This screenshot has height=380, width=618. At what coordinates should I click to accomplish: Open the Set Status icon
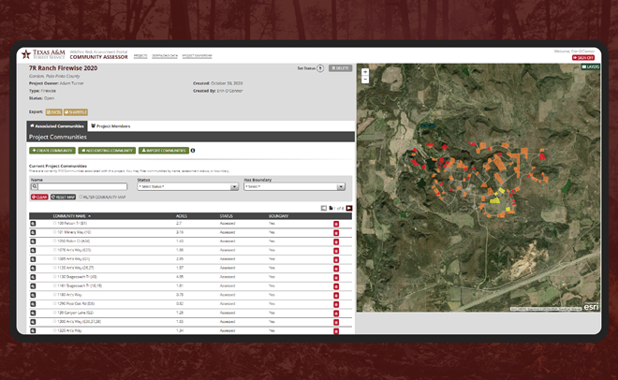point(320,68)
